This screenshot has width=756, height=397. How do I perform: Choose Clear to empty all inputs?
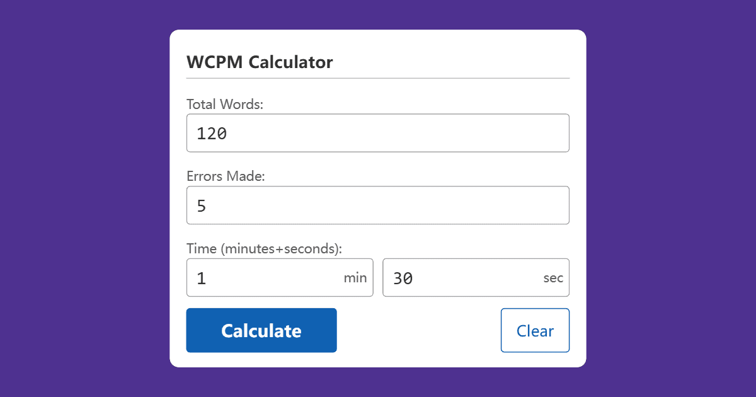[x=535, y=330]
